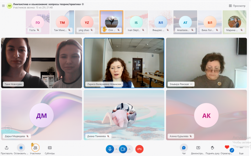The width and height of the screenshot is (251, 156).
Task: Click the Дарья Медведева name label
Action: coord(15,136)
